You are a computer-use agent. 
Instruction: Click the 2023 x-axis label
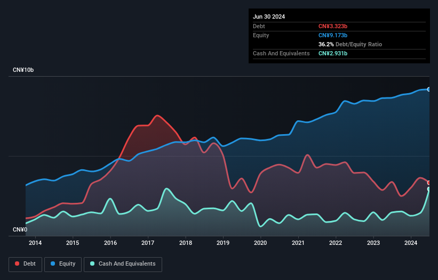[373, 243]
